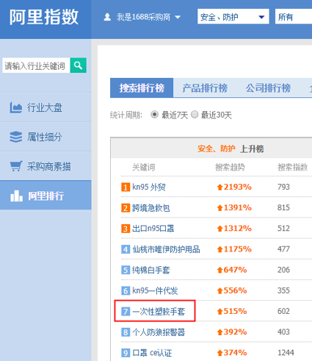This screenshot has height=361, width=312.
Task: Click rank badge 5 for 纯棉白手套
Action: [x=126, y=270]
